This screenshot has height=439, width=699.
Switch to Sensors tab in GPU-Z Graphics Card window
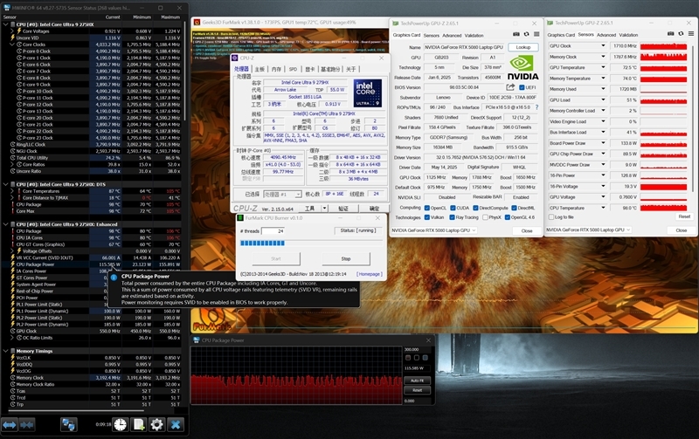pyautogui.click(x=431, y=35)
